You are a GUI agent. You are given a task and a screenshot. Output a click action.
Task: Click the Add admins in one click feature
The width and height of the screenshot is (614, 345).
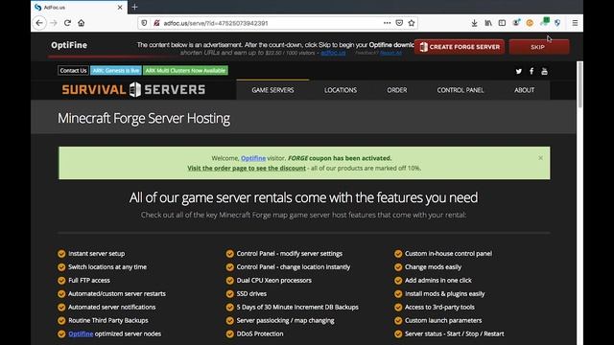(438, 280)
